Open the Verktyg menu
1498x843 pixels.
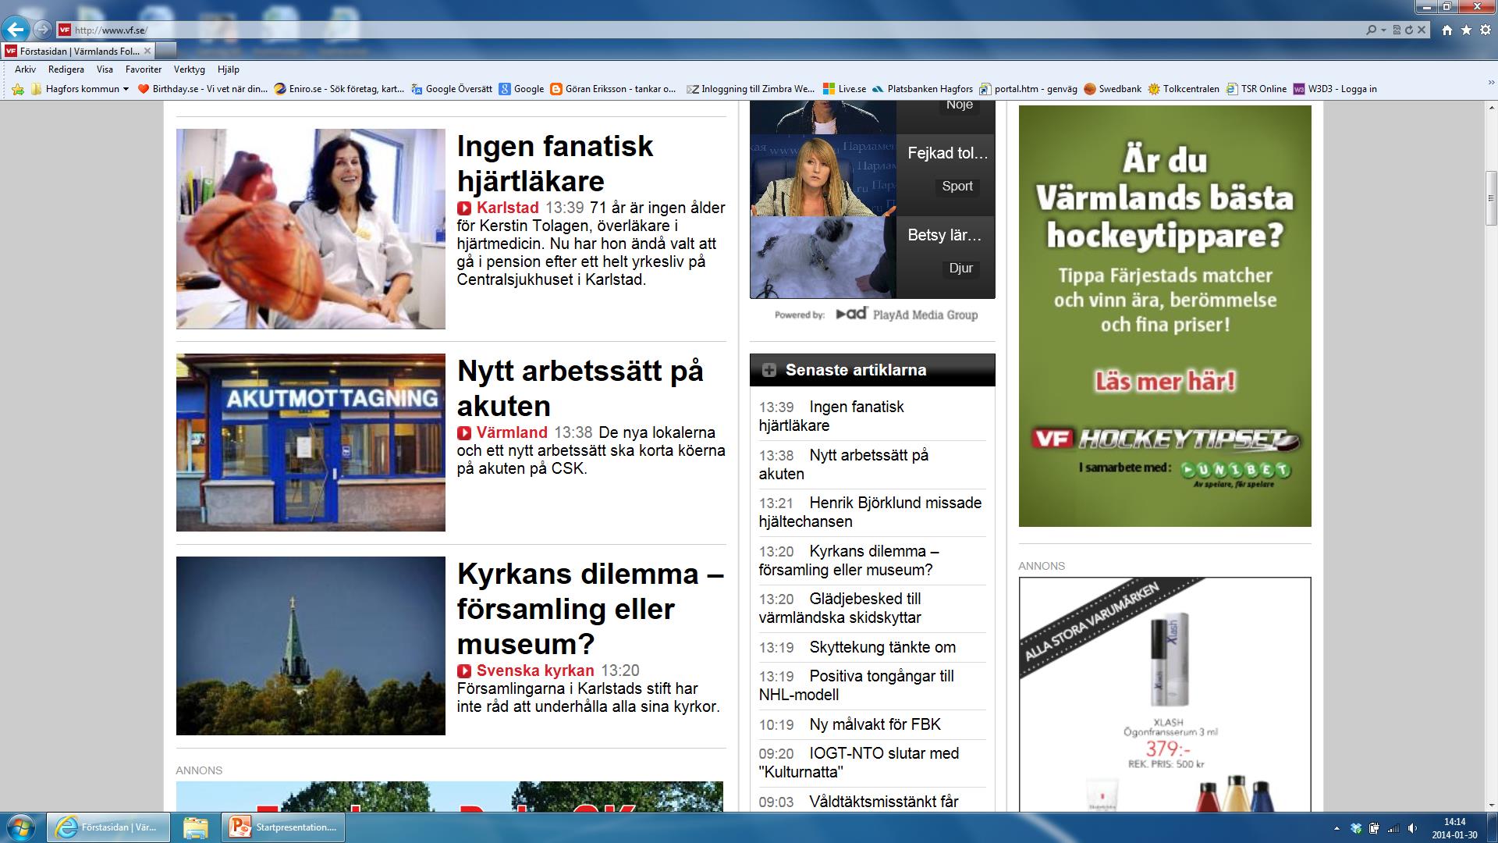click(190, 69)
